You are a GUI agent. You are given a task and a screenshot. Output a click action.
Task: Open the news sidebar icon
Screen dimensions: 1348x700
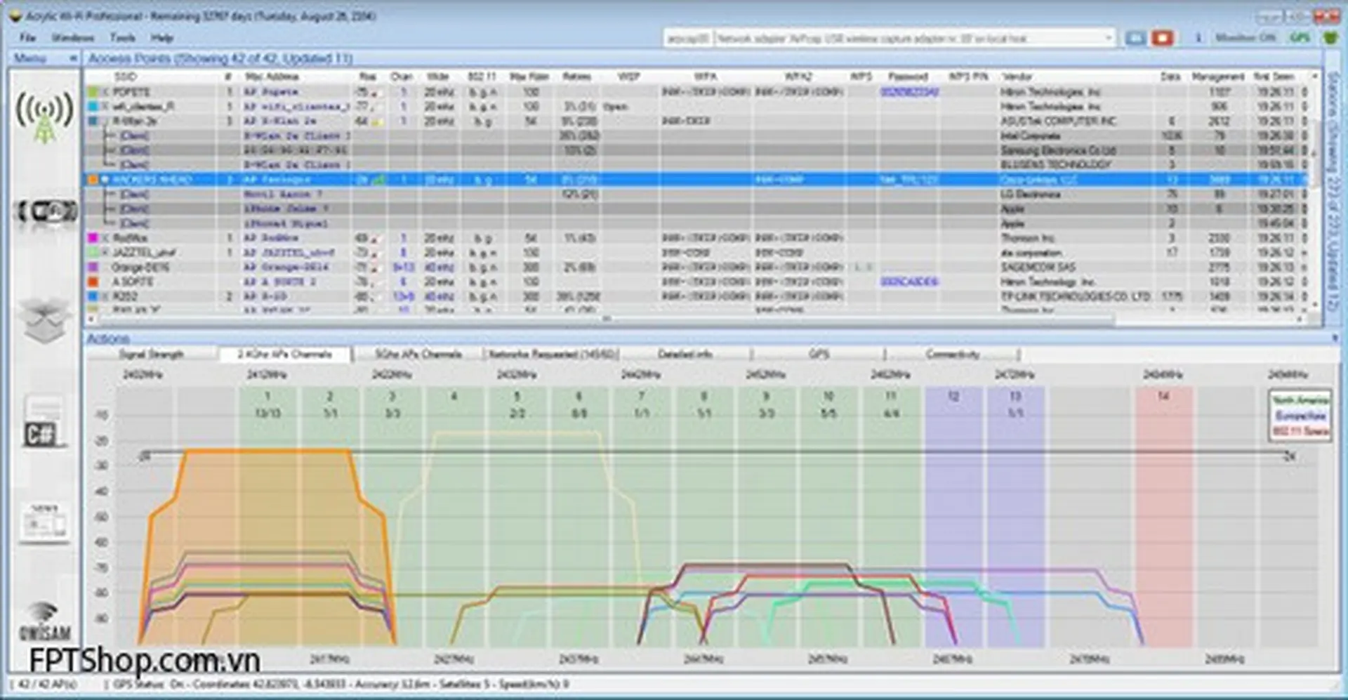44,523
